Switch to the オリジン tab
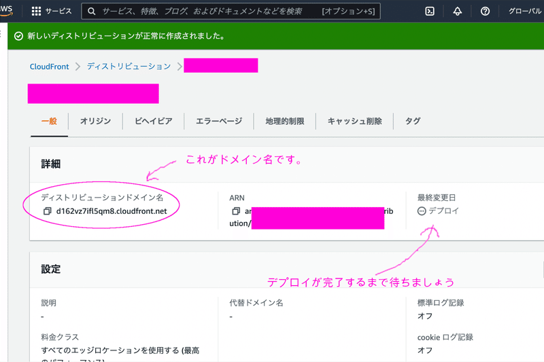Image resolution: width=544 pixels, height=362 pixels. (x=95, y=121)
